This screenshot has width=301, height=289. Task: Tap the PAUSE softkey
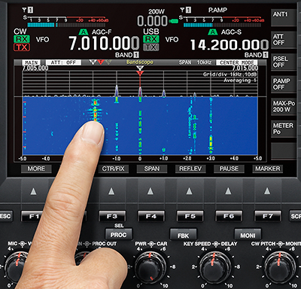click(229, 169)
